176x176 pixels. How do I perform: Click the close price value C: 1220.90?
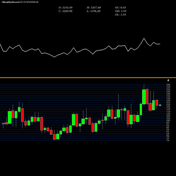[x=65, y=11]
